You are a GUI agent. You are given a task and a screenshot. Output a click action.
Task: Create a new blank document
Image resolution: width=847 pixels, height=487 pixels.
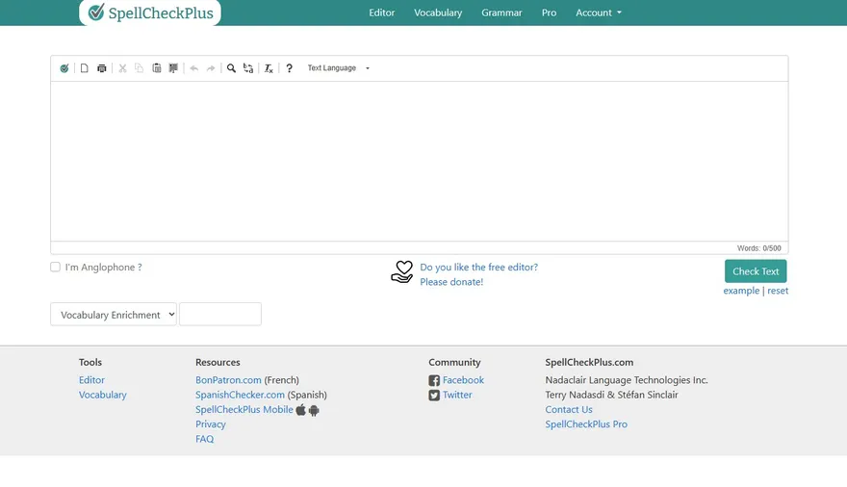[84, 68]
